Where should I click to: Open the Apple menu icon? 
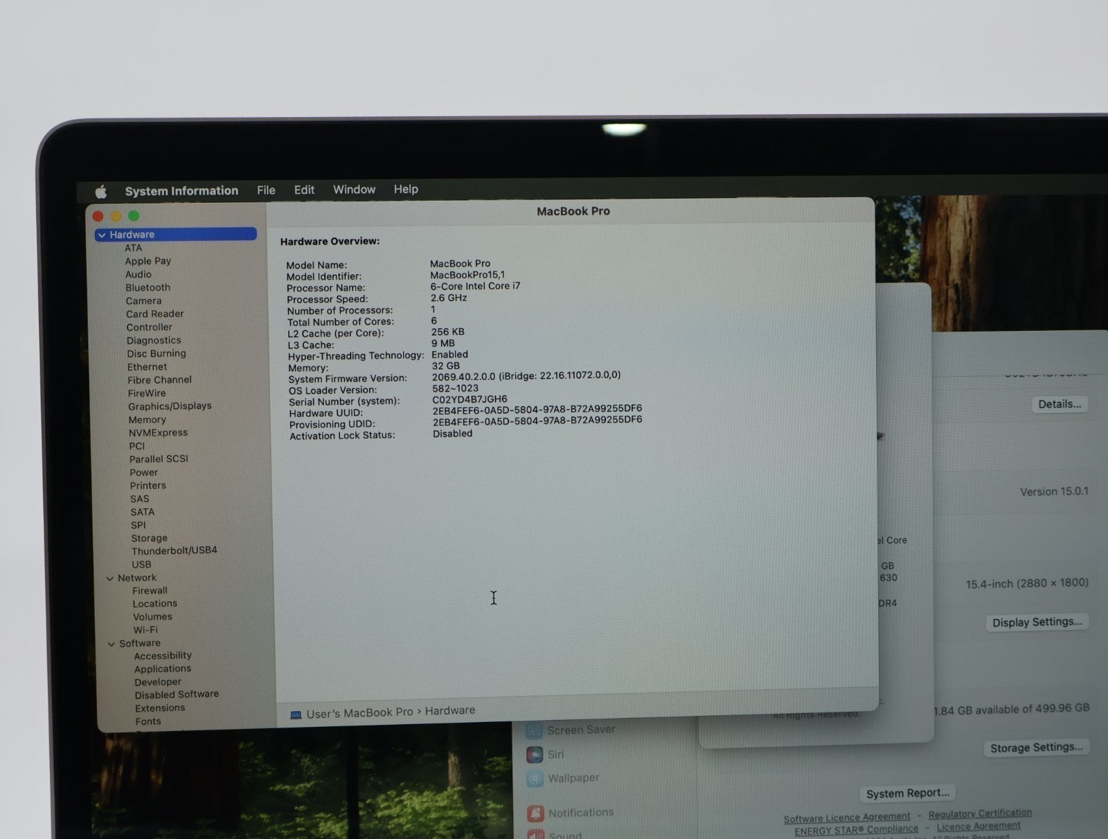pos(101,192)
